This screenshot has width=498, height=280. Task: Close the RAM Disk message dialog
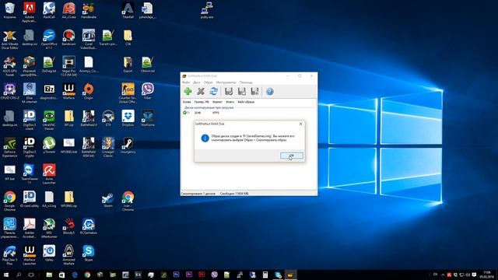tap(301, 124)
